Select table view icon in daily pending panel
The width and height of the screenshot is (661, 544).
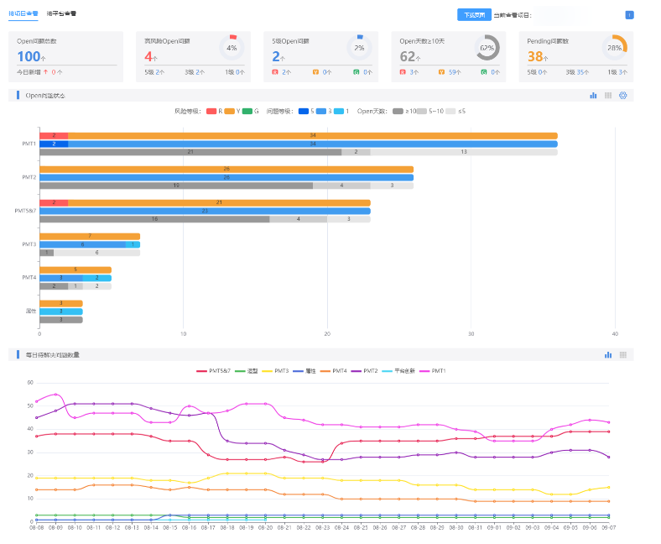(x=623, y=355)
